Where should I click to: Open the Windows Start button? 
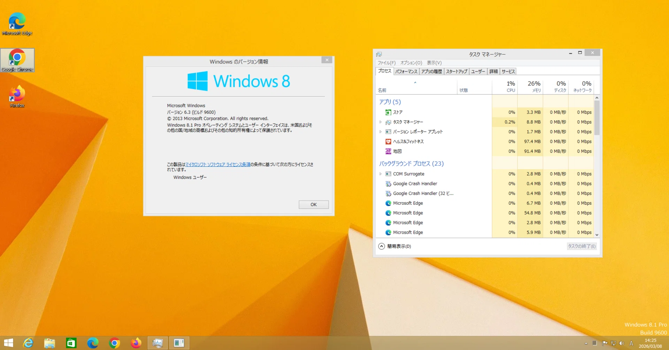(x=9, y=343)
